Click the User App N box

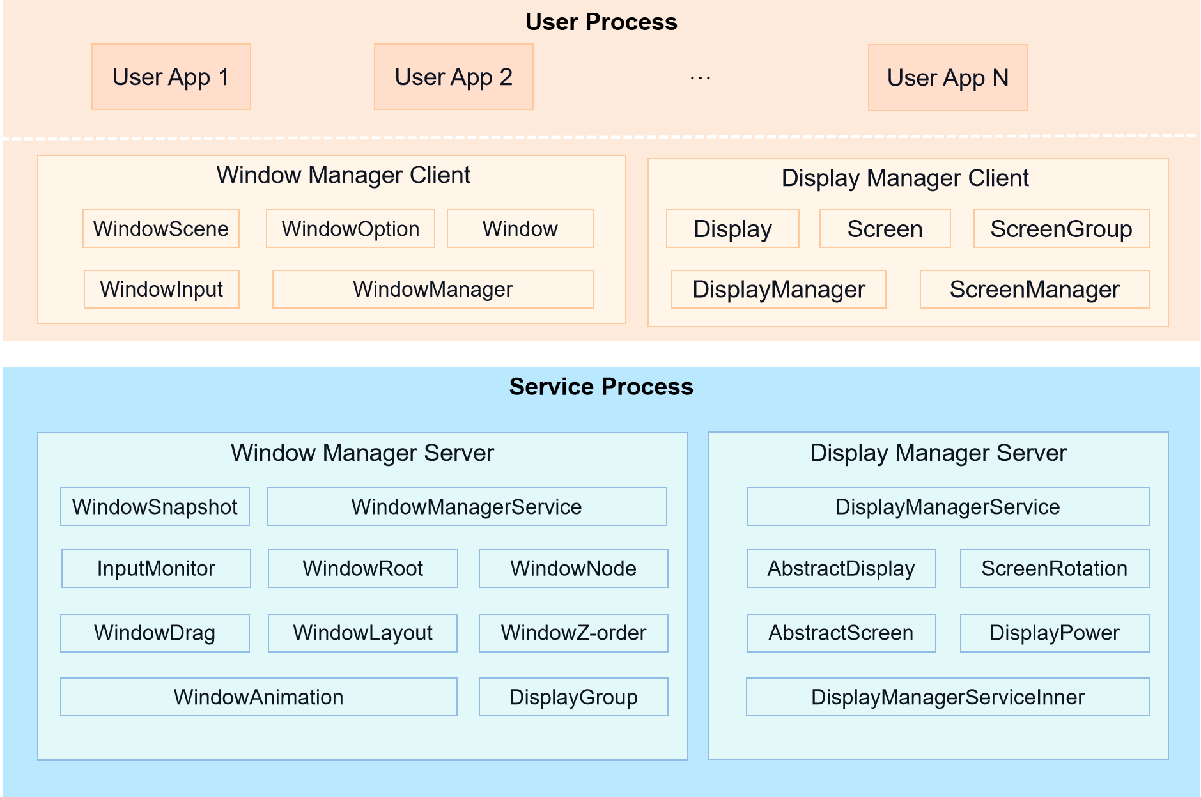947,77
